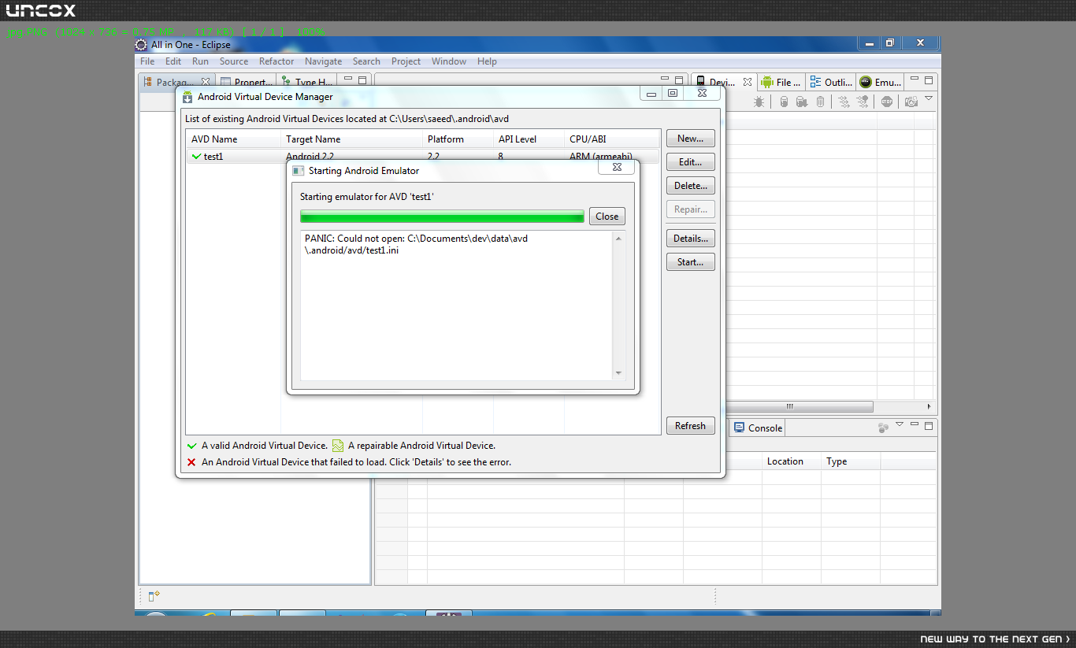1076x648 pixels.
Task: Click the Delete... button in AVD Manager
Action: click(x=691, y=186)
